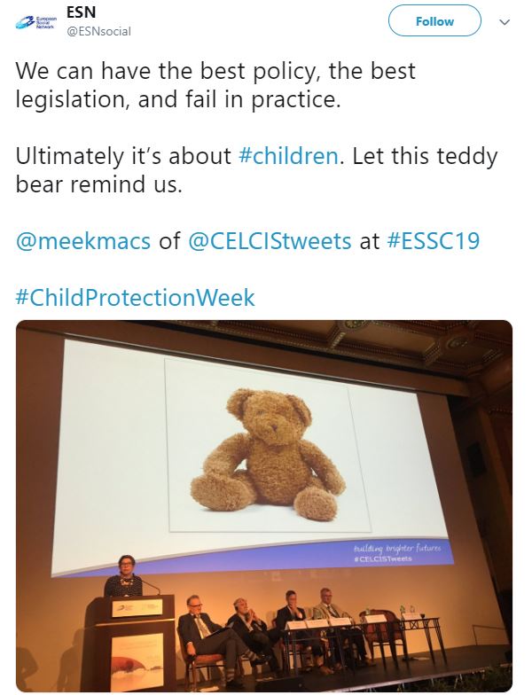Open the attached conference photo
Viewport: 532px width, 695px height.
264,505
